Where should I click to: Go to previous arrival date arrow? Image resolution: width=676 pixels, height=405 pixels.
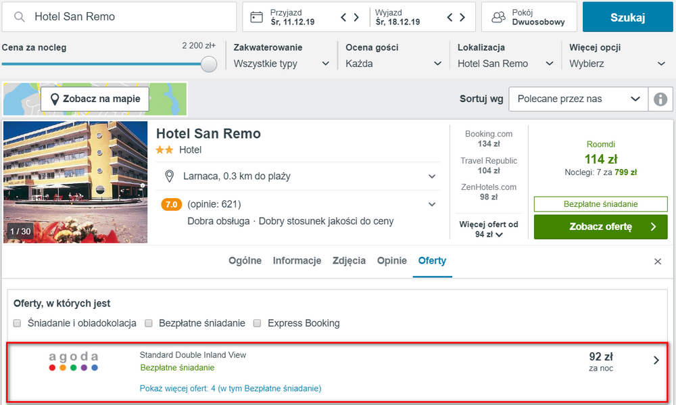343,18
